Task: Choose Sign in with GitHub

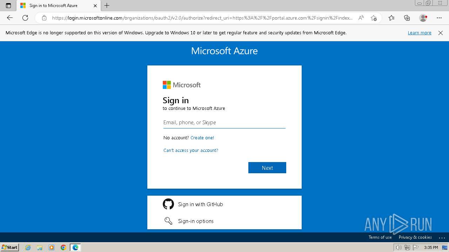Action: [224, 204]
